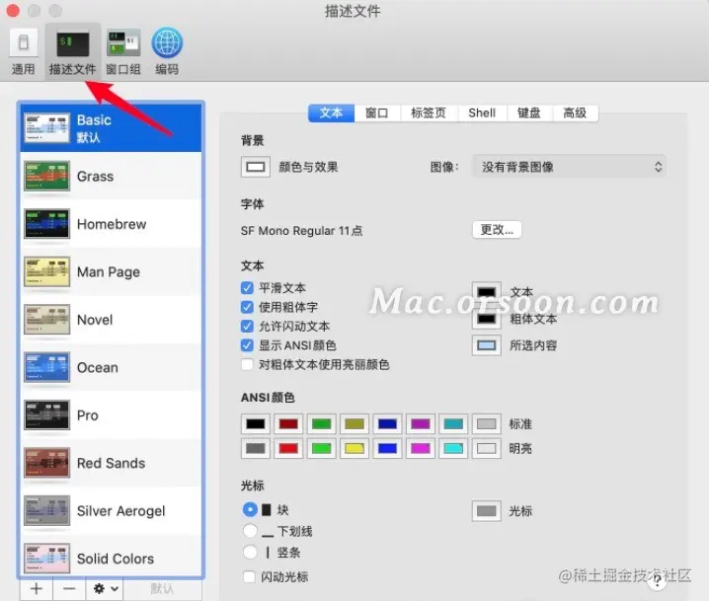Click bright ANSI blue swatch
The image size is (709, 601).
387,449
